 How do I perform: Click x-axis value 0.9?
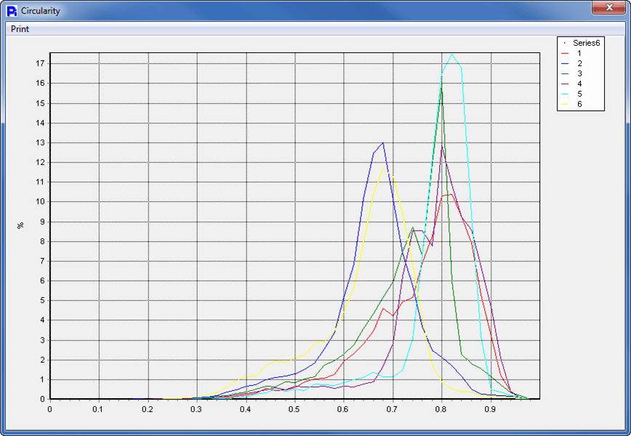(489, 409)
